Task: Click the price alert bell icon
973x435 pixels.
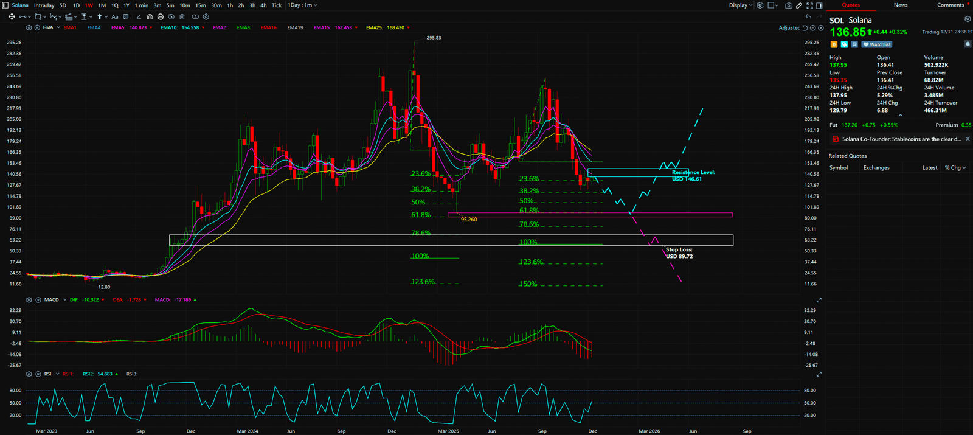Action: 968,44
